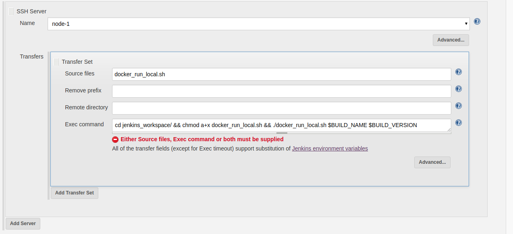Click the red error icon under Exec command
513x234 pixels.
[x=115, y=140]
